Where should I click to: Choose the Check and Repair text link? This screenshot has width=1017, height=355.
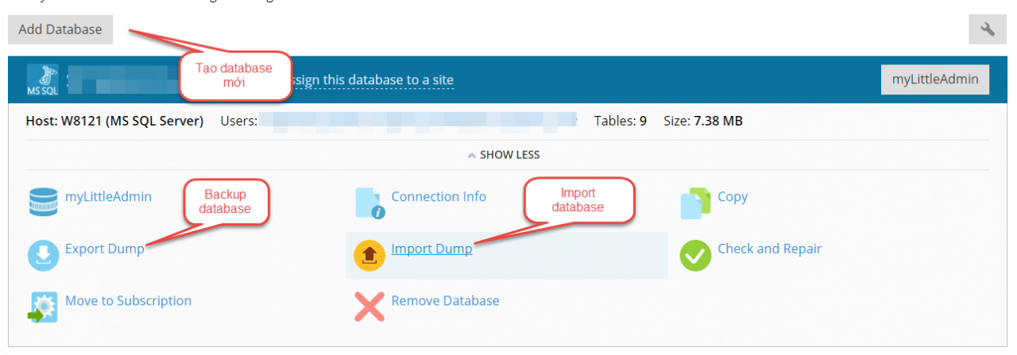(x=769, y=249)
